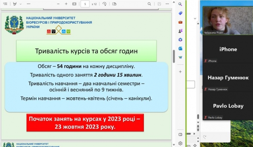Open the Outlook sidebar icon
The image size is (253, 147).
click(x=180, y=48)
